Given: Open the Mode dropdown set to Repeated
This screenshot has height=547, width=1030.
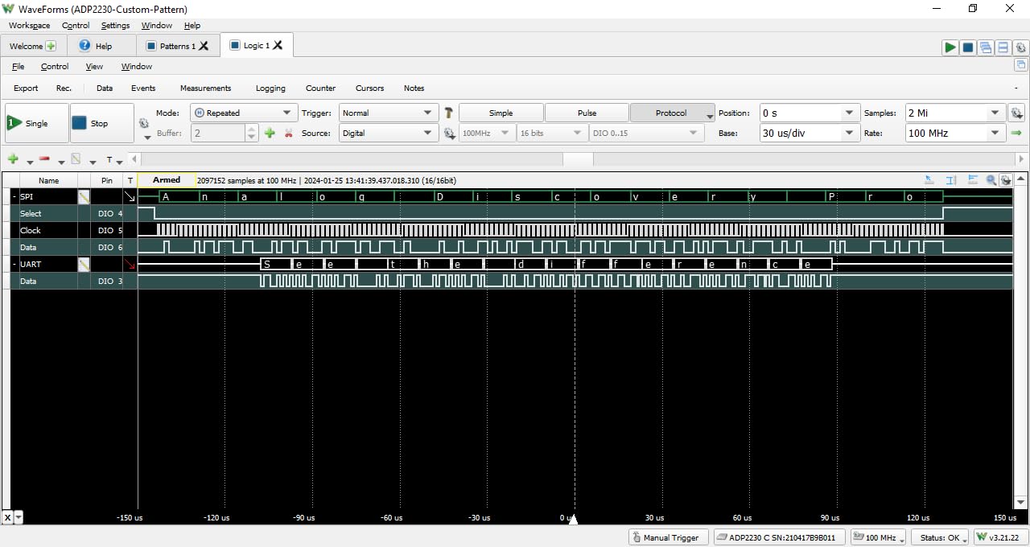Looking at the screenshot, I should tap(242, 113).
